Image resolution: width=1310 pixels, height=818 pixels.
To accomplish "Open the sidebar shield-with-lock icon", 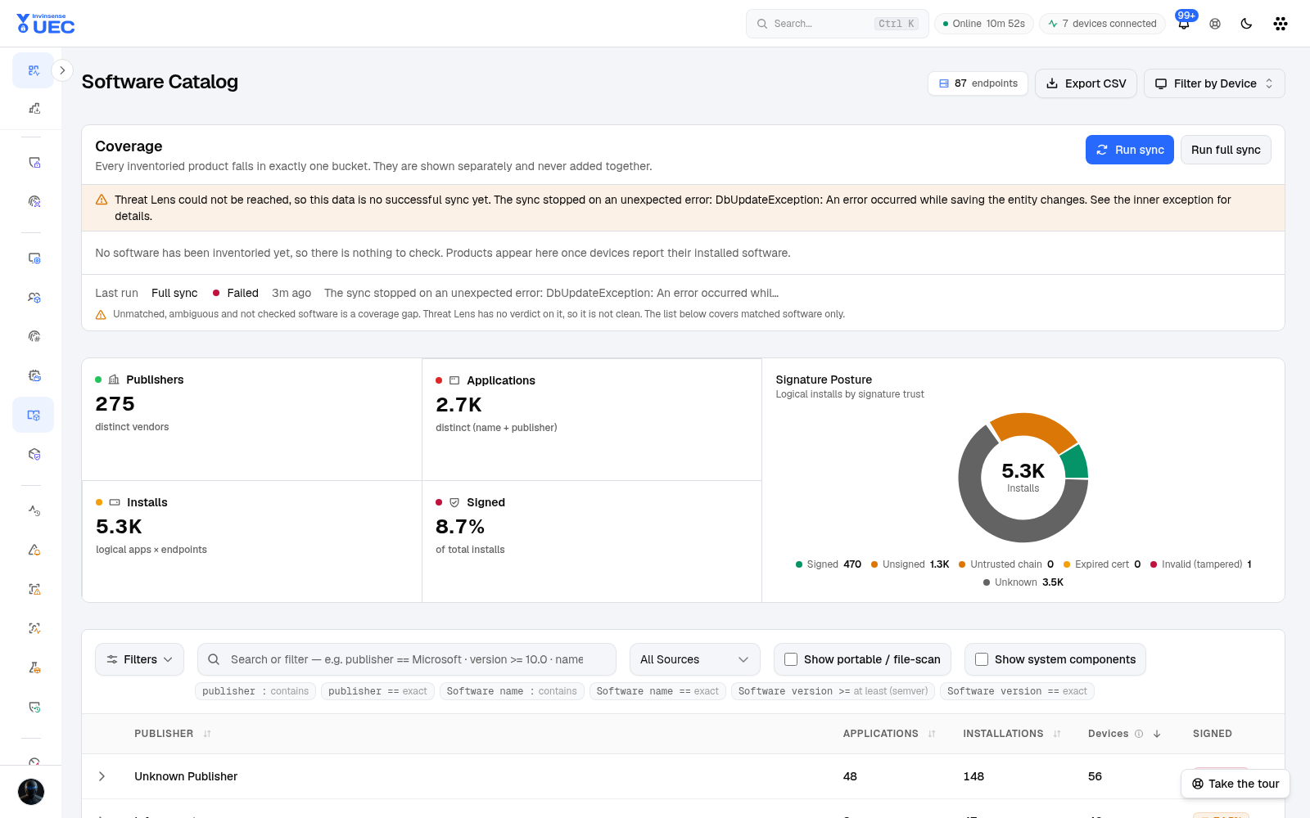I will pos(34,162).
